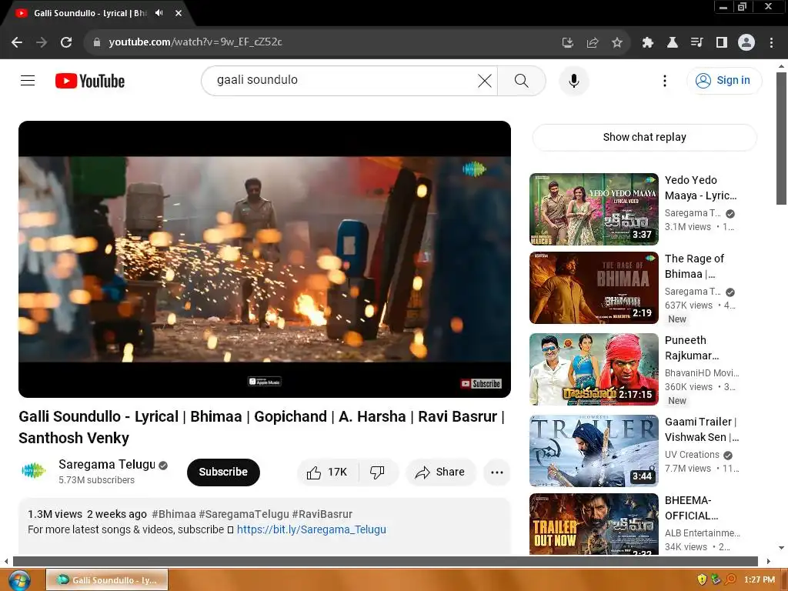Image resolution: width=788 pixels, height=591 pixels.
Task: Click the scroll down arrow on right
Action: tap(781, 548)
